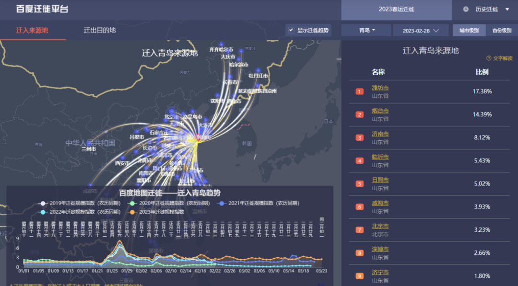Click the 牡丹江市 label on the map
The image size is (518, 286).
(259, 76)
